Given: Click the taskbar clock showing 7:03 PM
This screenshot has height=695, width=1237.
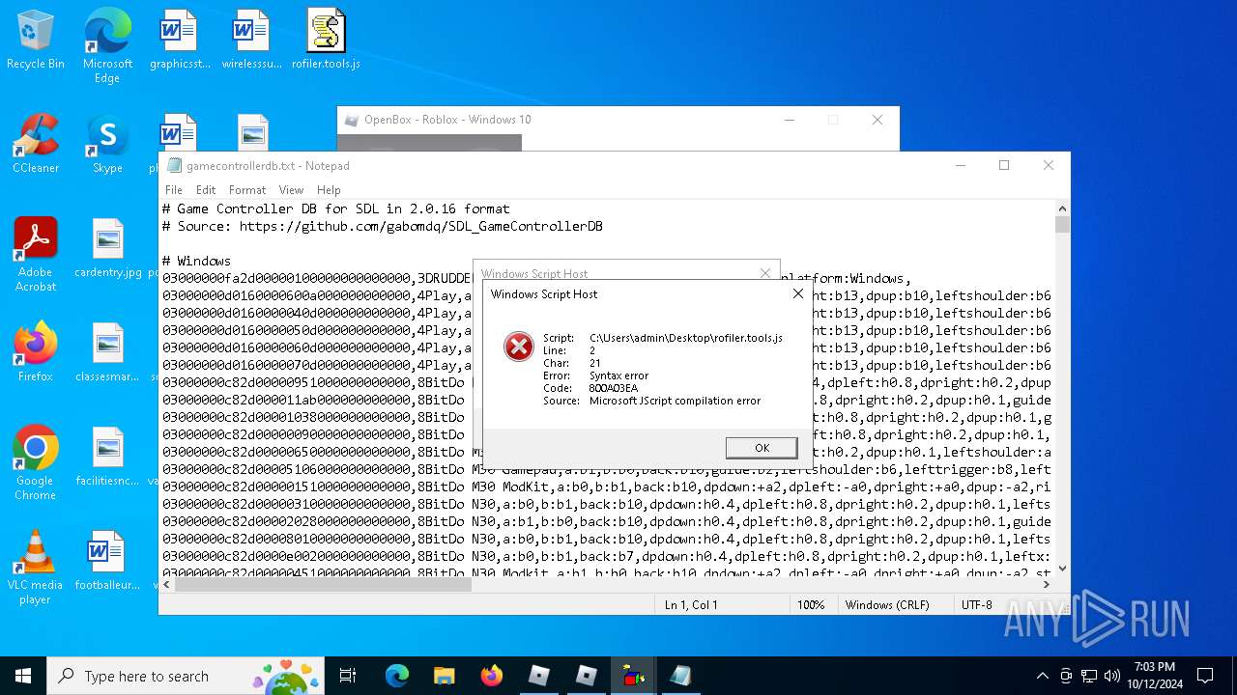Looking at the screenshot, I should (1154, 676).
